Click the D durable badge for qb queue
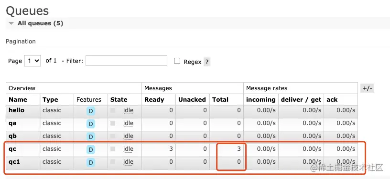The height and width of the screenshot is (179, 390). [90, 137]
